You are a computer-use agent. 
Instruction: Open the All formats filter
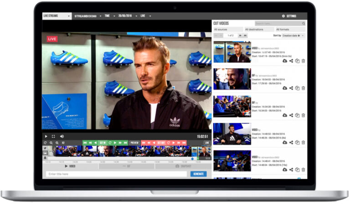point(290,30)
